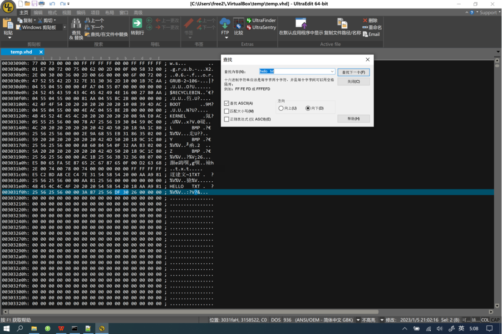Launch UltraFinder from Extras group
Image resolution: width=502 pixels, height=334 pixels.
[261, 20]
